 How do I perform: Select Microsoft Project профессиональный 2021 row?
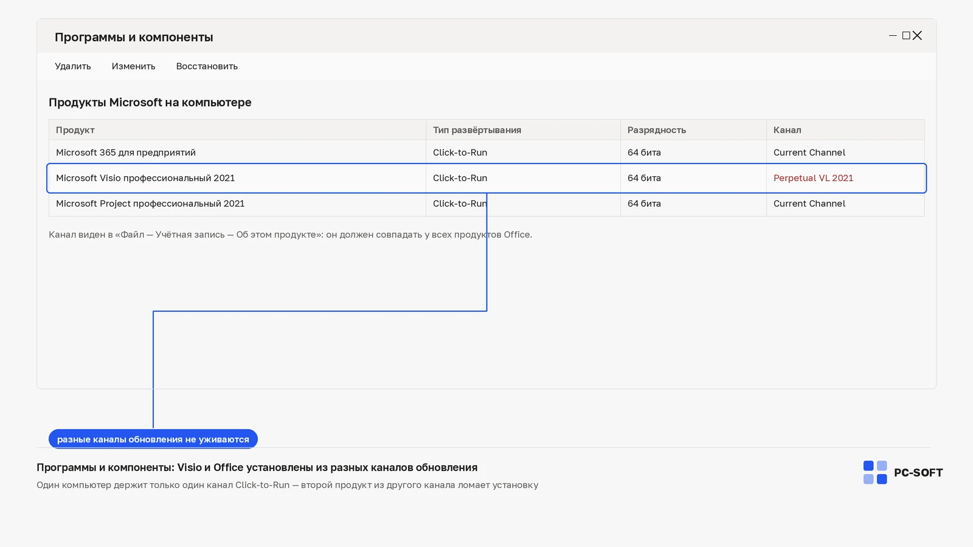[x=486, y=204]
